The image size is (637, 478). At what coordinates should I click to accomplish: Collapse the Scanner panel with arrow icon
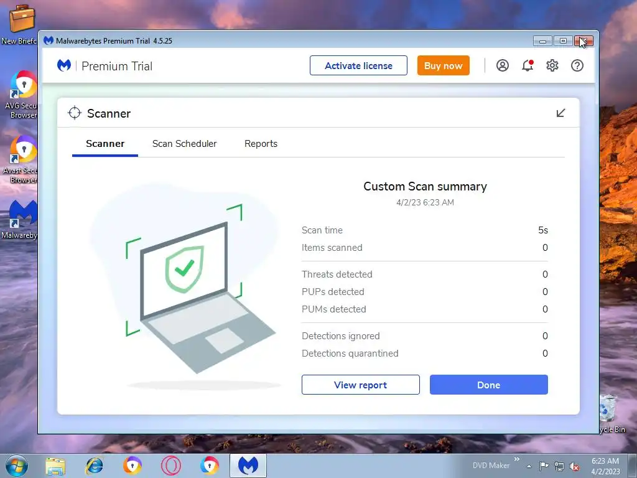point(560,113)
